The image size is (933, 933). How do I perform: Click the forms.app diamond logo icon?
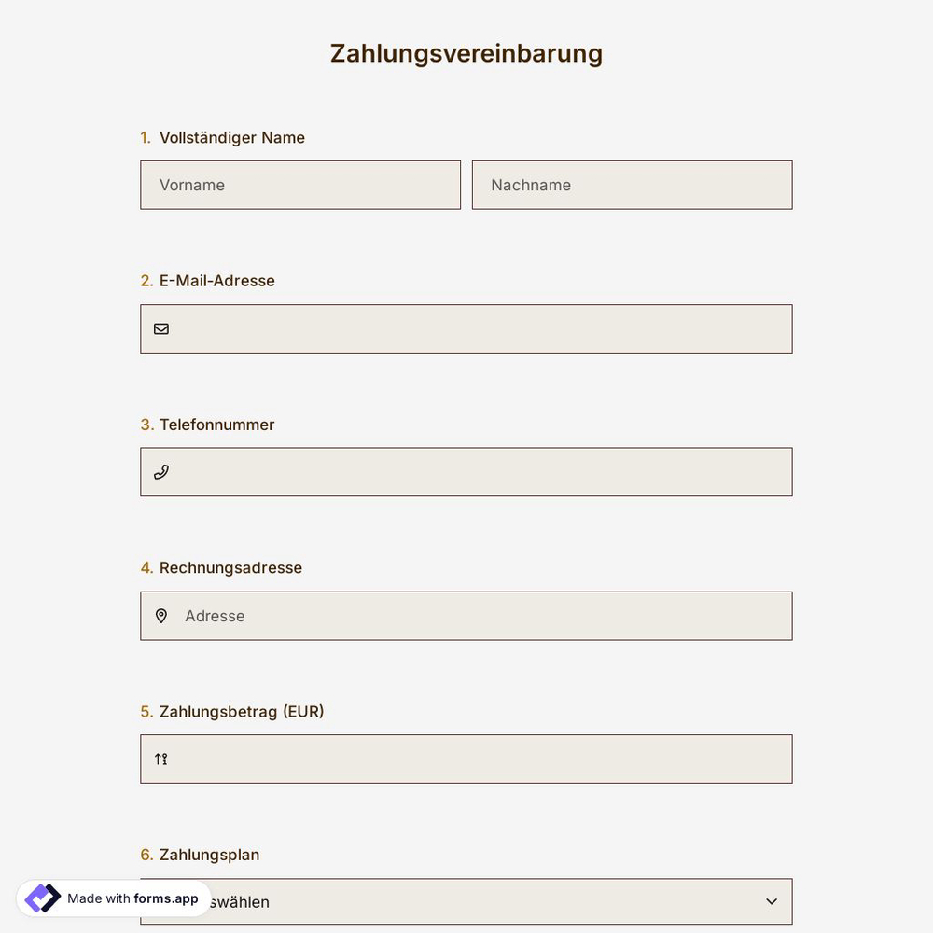[41, 897]
